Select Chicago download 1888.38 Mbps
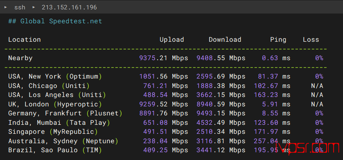This screenshot has height=160, width=343. (x=221, y=86)
